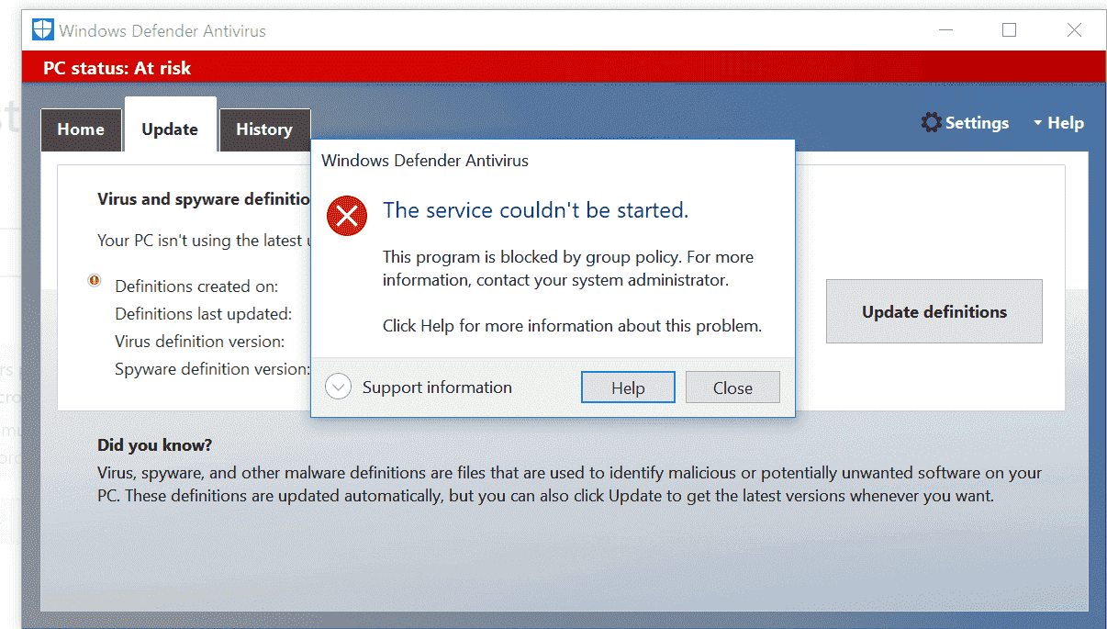Click 'Support information' label text

point(437,388)
